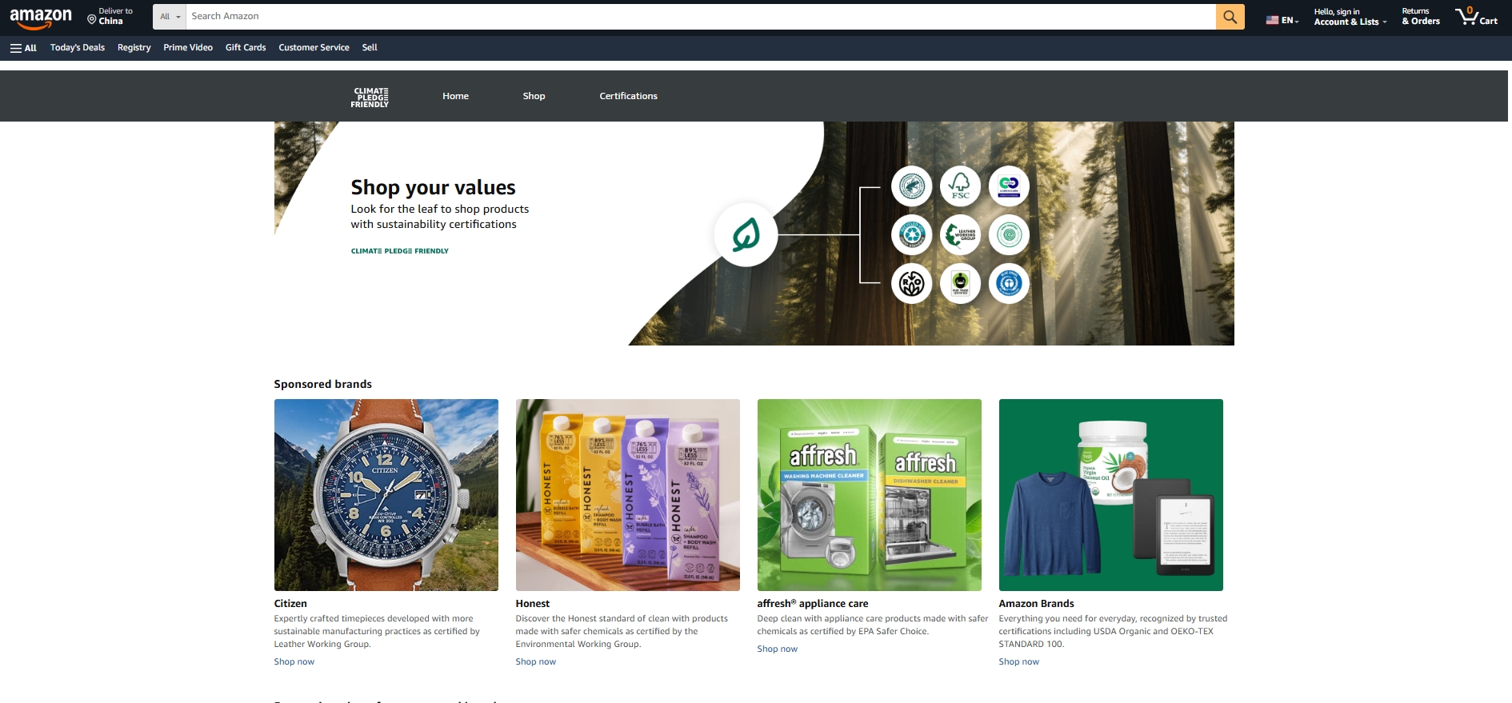Open the Honest brand product image
Viewport: 1512px width, 703px height.
point(627,495)
